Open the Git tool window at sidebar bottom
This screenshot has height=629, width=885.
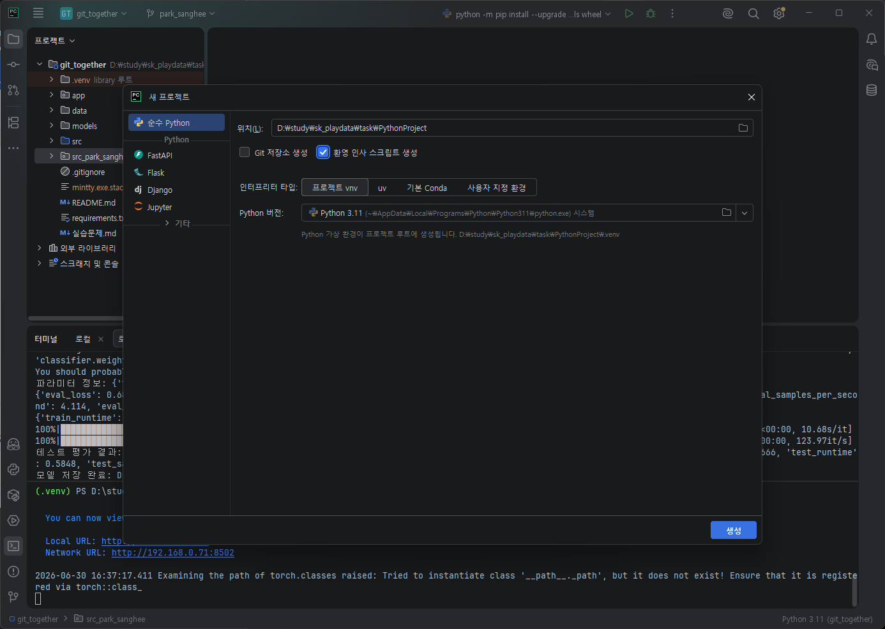tap(13, 597)
